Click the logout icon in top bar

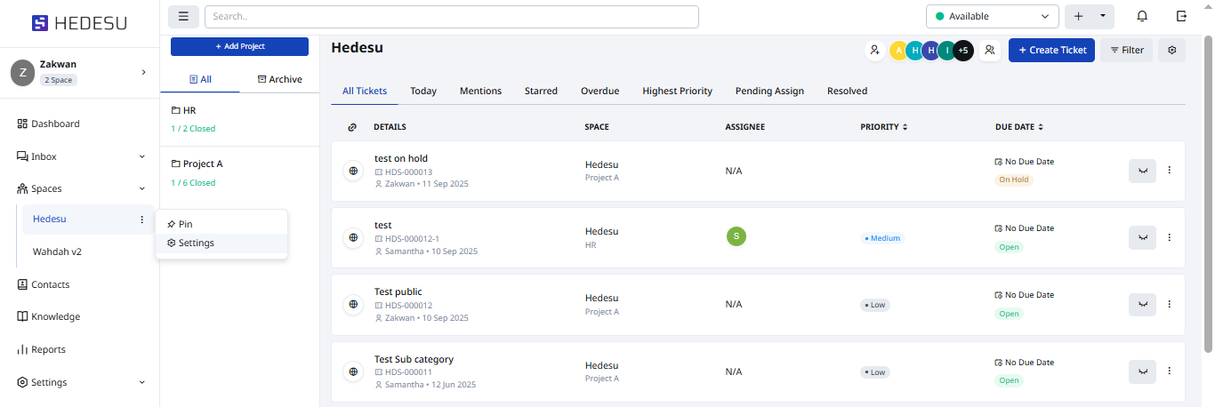(x=1181, y=16)
